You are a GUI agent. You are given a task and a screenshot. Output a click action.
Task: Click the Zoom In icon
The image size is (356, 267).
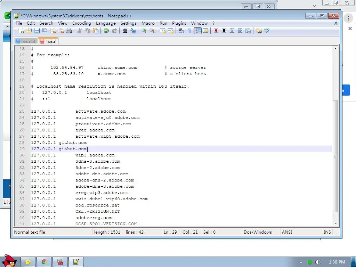pyautogui.click(x=144, y=31)
